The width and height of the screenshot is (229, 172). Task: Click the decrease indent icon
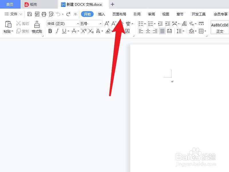[160, 24]
